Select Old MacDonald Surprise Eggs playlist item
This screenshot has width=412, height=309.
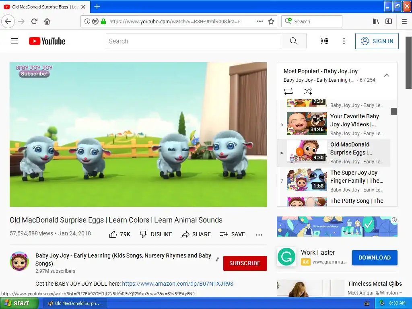click(x=334, y=152)
